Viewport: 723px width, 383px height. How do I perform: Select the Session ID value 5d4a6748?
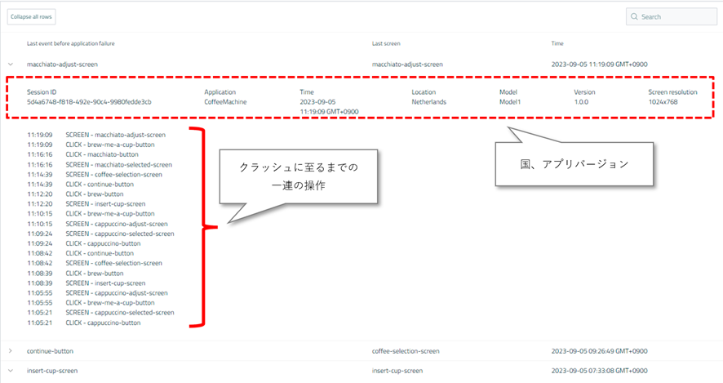[x=89, y=102]
